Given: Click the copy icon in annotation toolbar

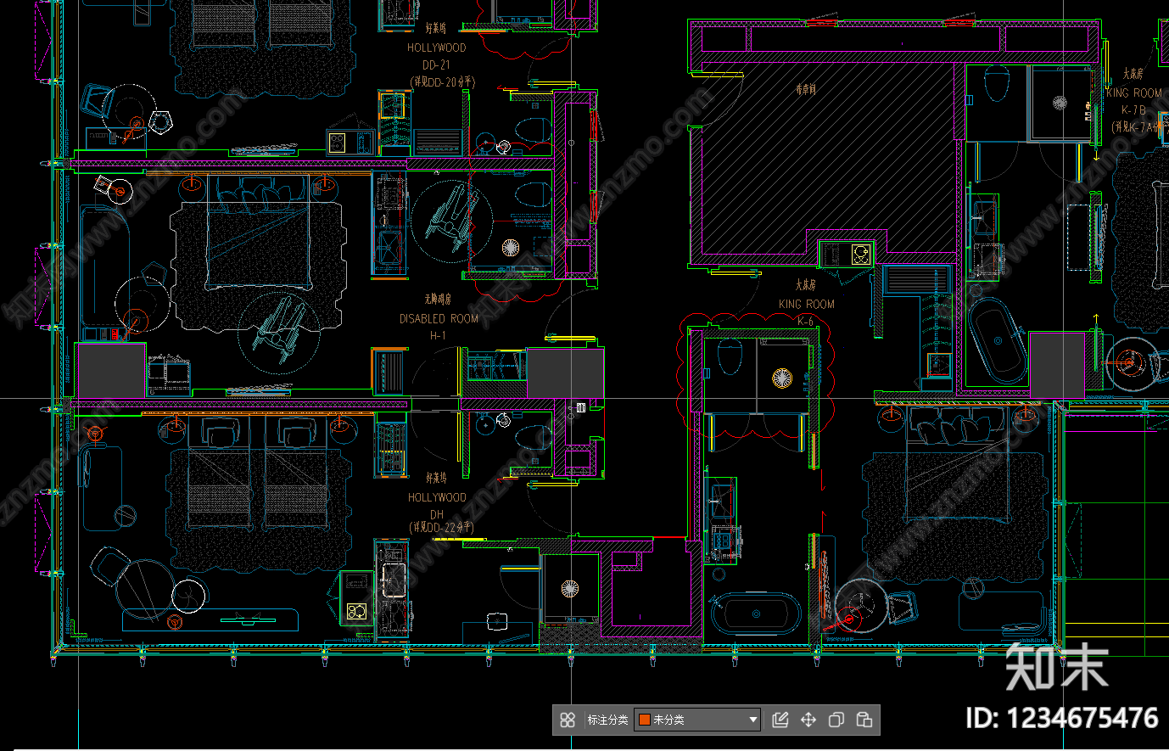Looking at the screenshot, I should pos(836,720).
